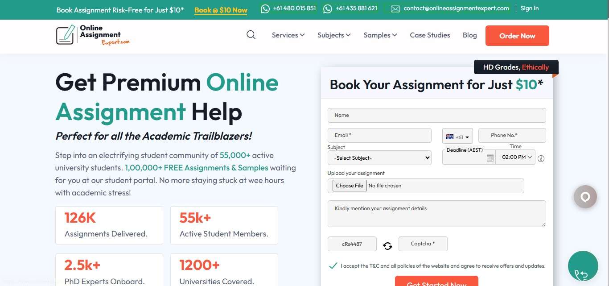This screenshot has width=609, height=286.
Task: Refresh the captcha code
Action: (387, 245)
